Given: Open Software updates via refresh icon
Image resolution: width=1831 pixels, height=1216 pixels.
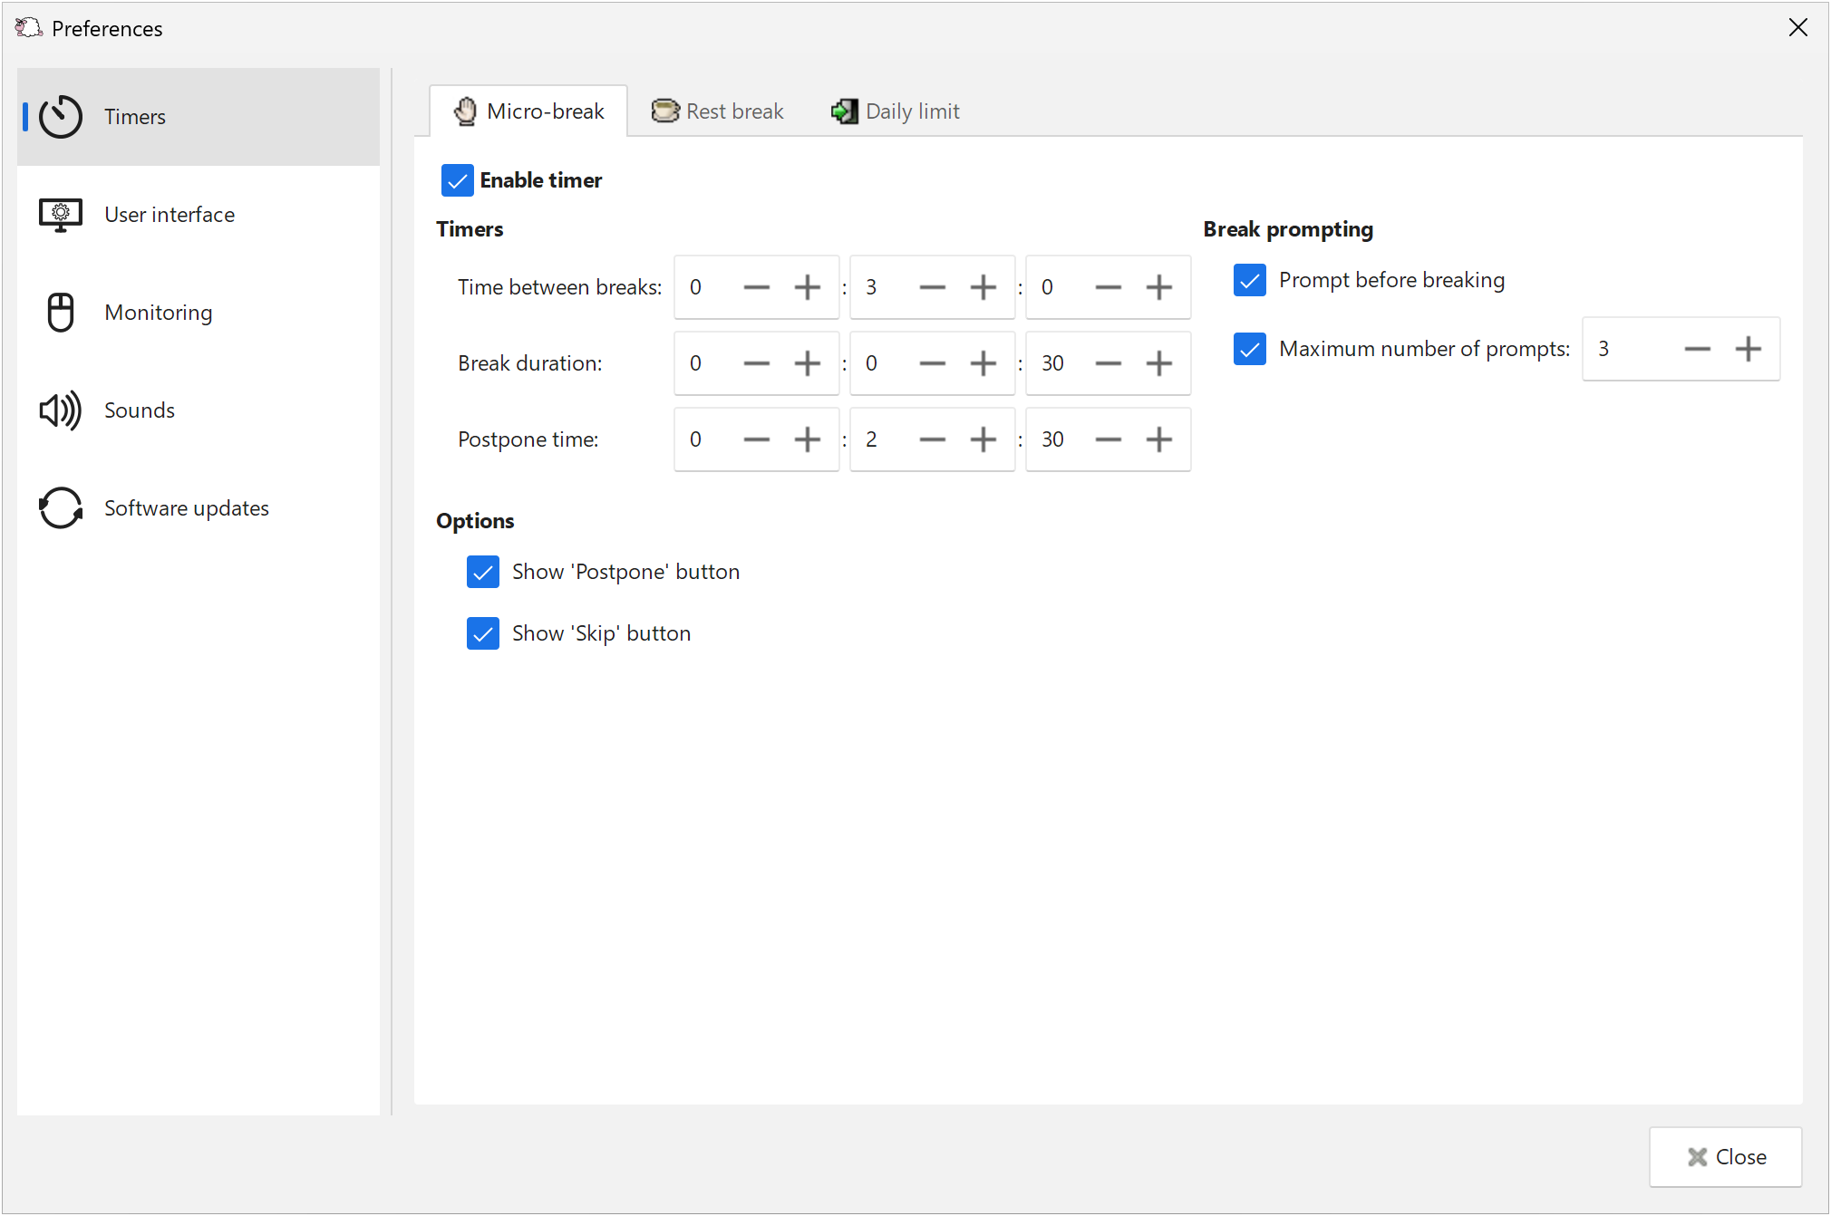Looking at the screenshot, I should pos(61,508).
